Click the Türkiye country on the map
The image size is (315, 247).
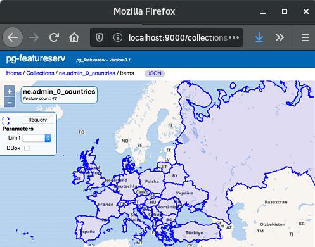194,232
